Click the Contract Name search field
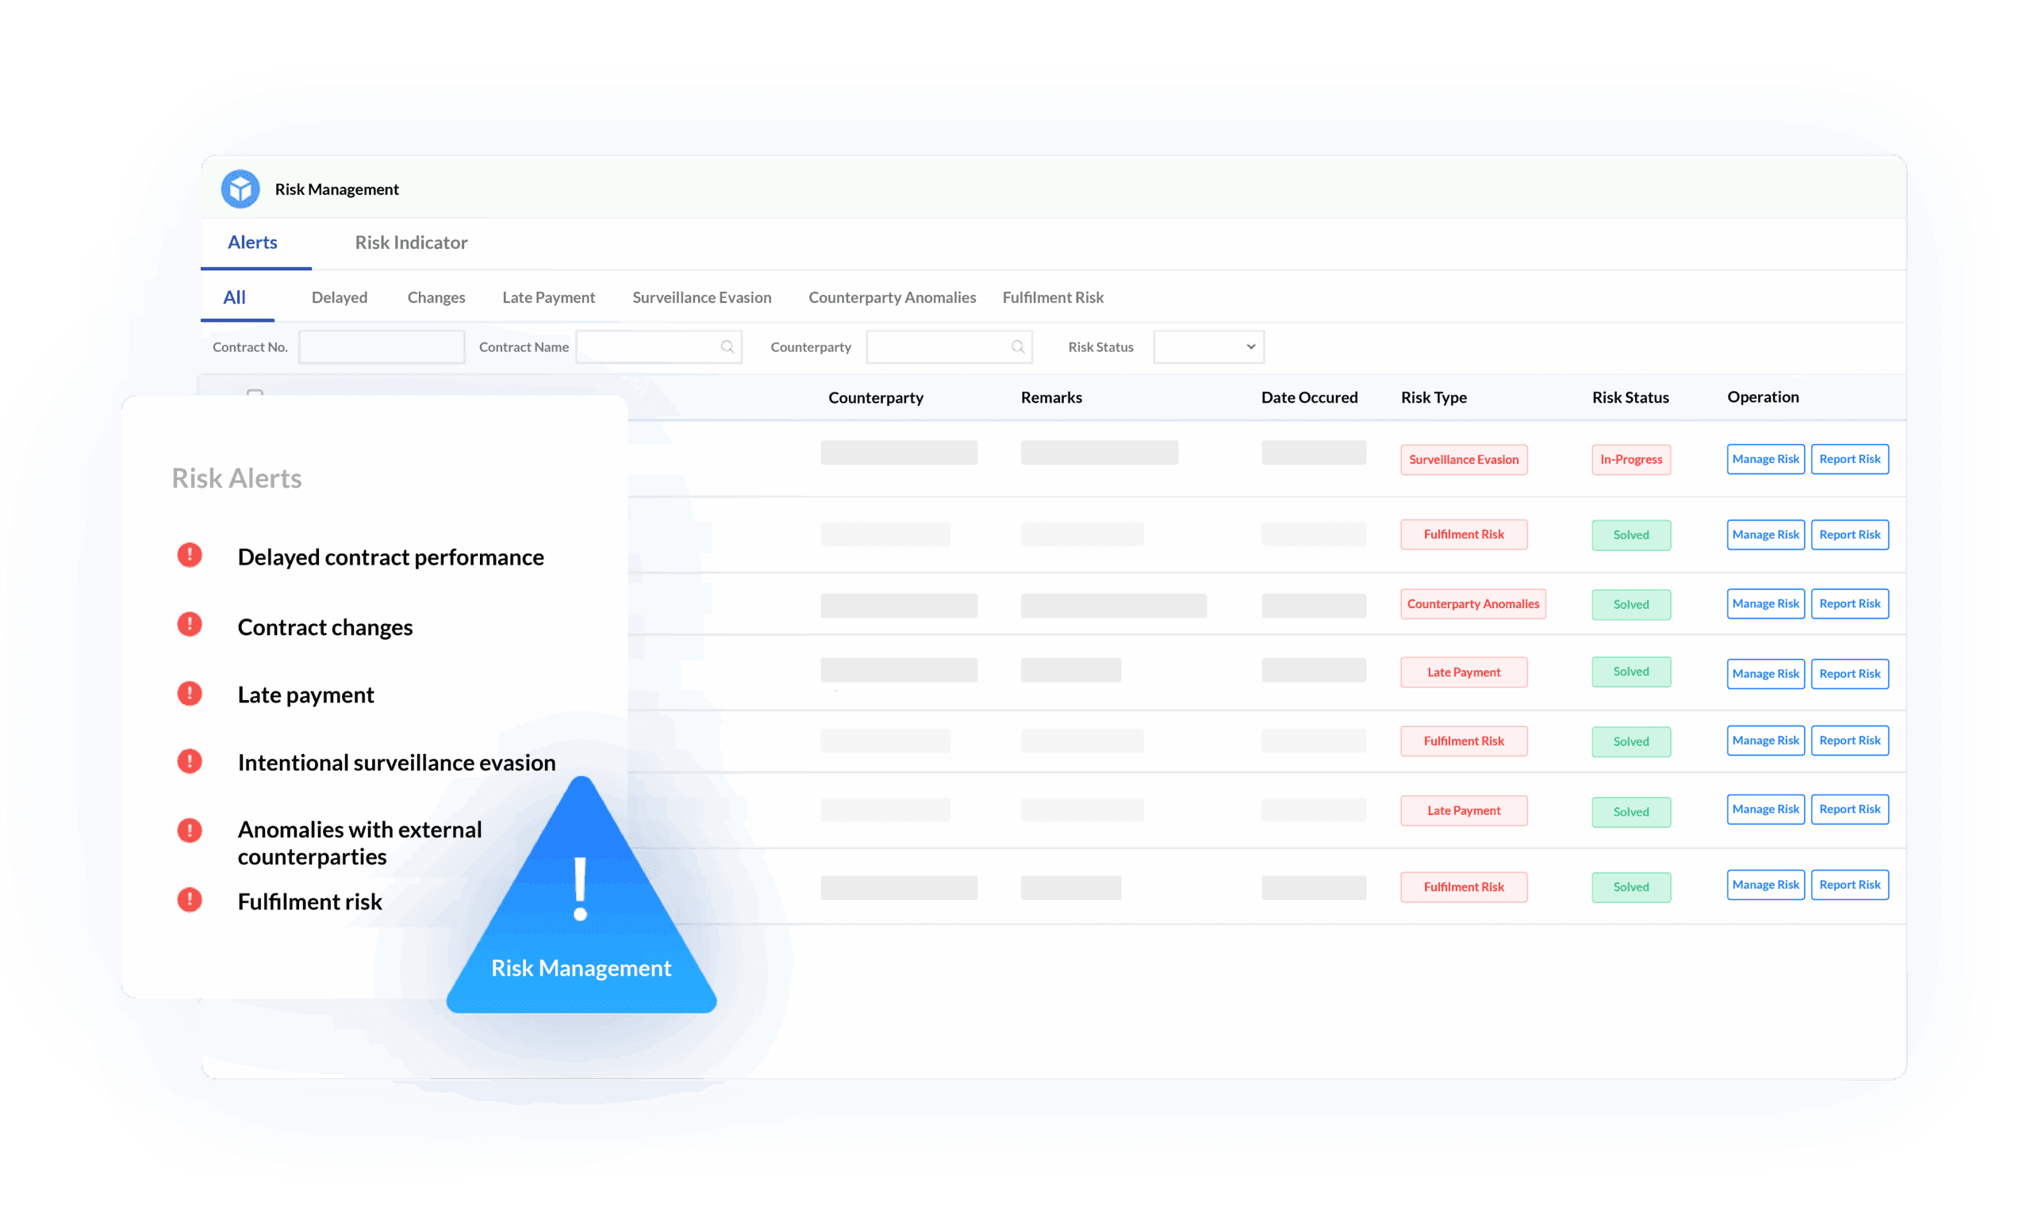The height and width of the screenshot is (1229, 2031). pos(658,346)
